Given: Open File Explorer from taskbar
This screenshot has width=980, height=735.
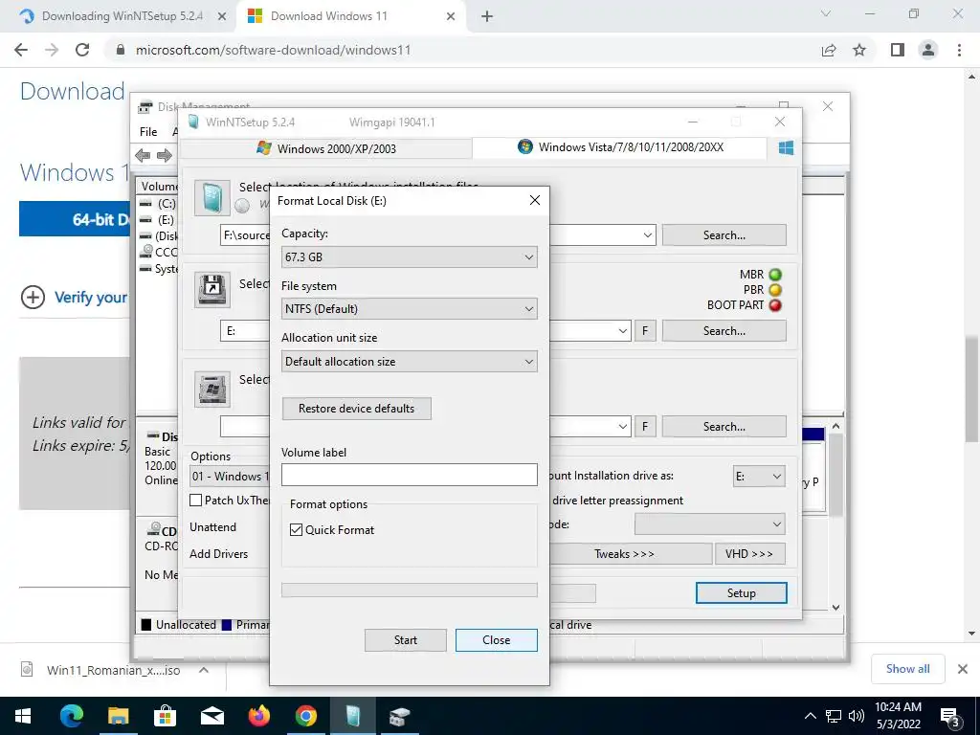Looking at the screenshot, I should point(118,716).
